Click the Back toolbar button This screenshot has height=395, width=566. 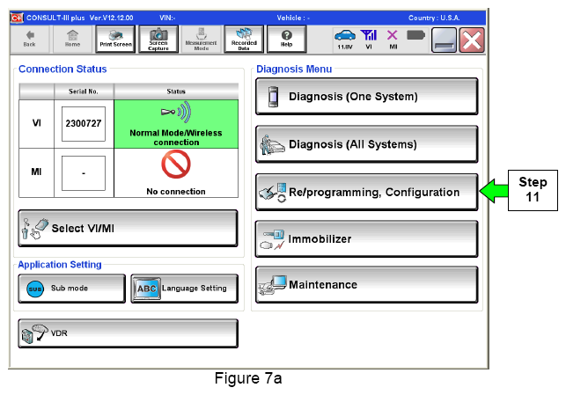tap(29, 39)
